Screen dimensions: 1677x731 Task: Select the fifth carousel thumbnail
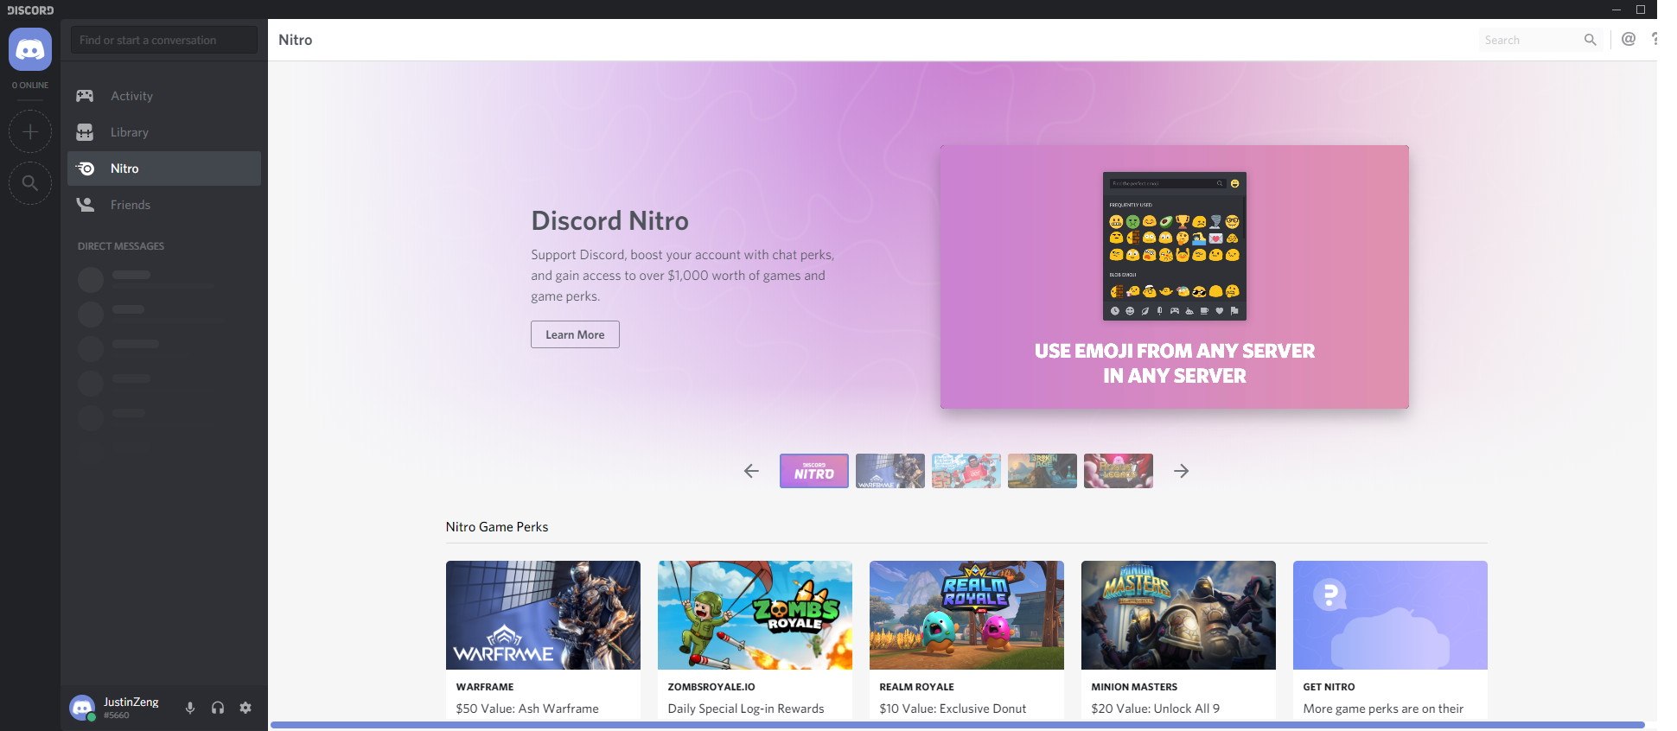point(1119,471)
